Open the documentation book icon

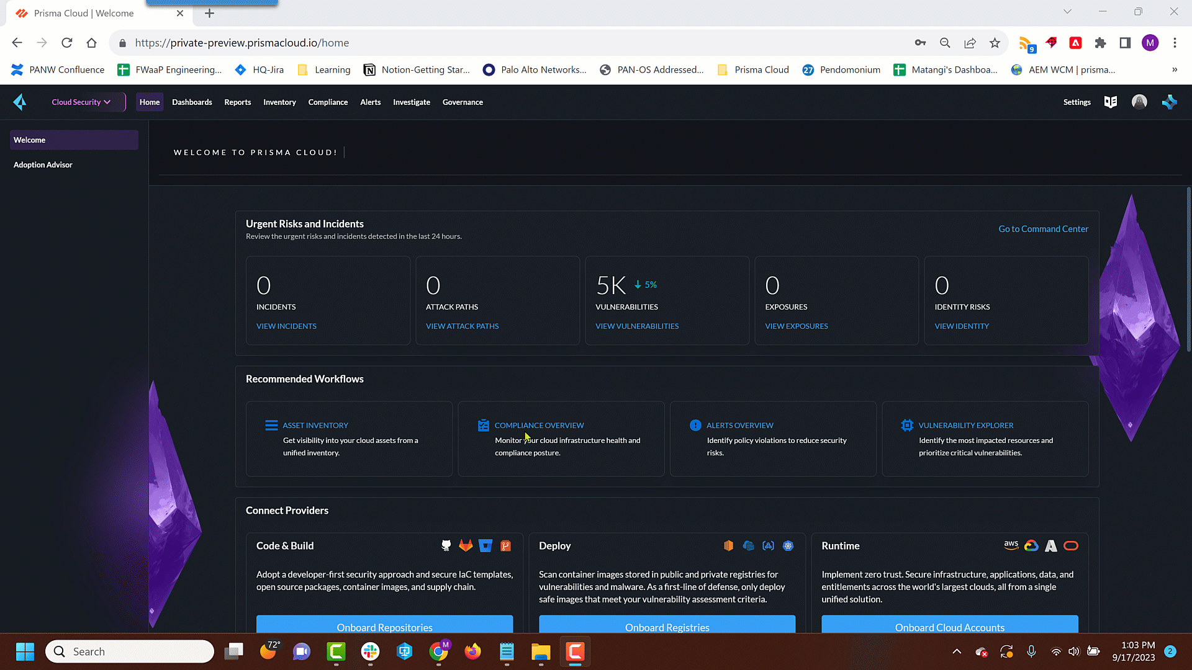tap(1111, 102)
